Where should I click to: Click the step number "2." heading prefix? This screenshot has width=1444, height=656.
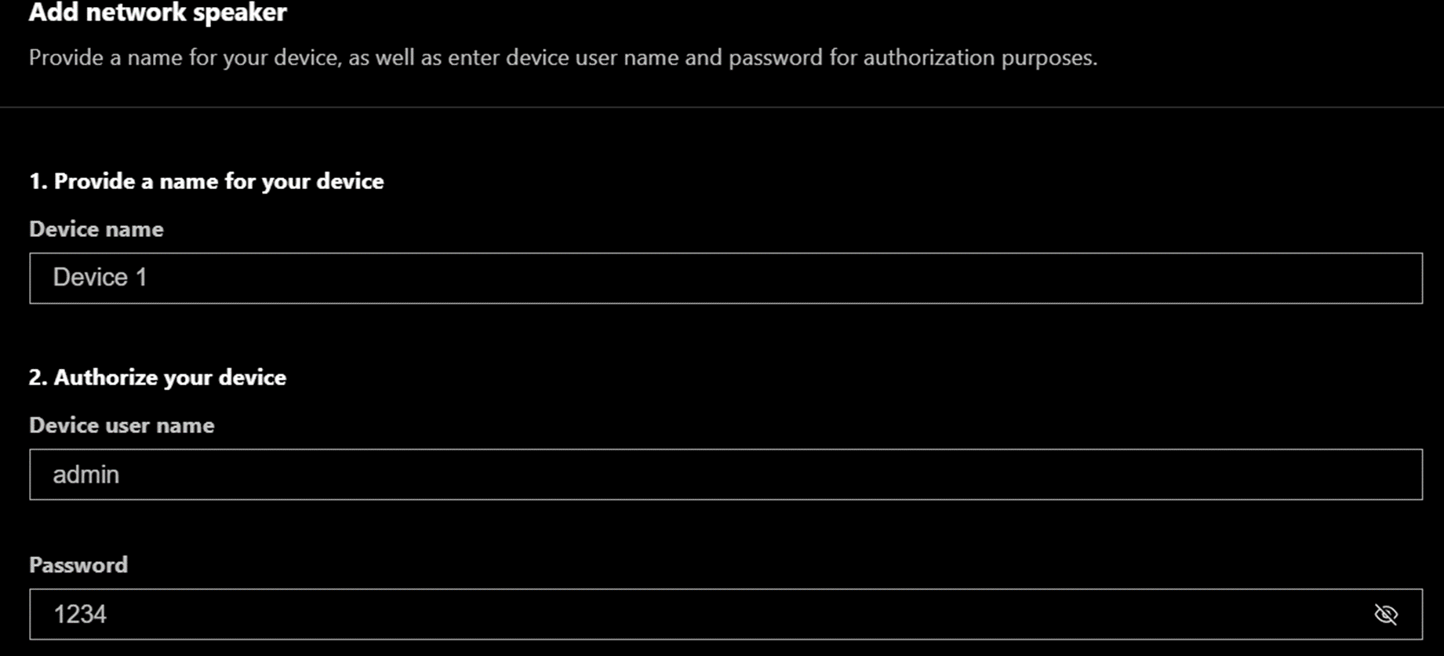pyautogui.click(x=38, y=377)
